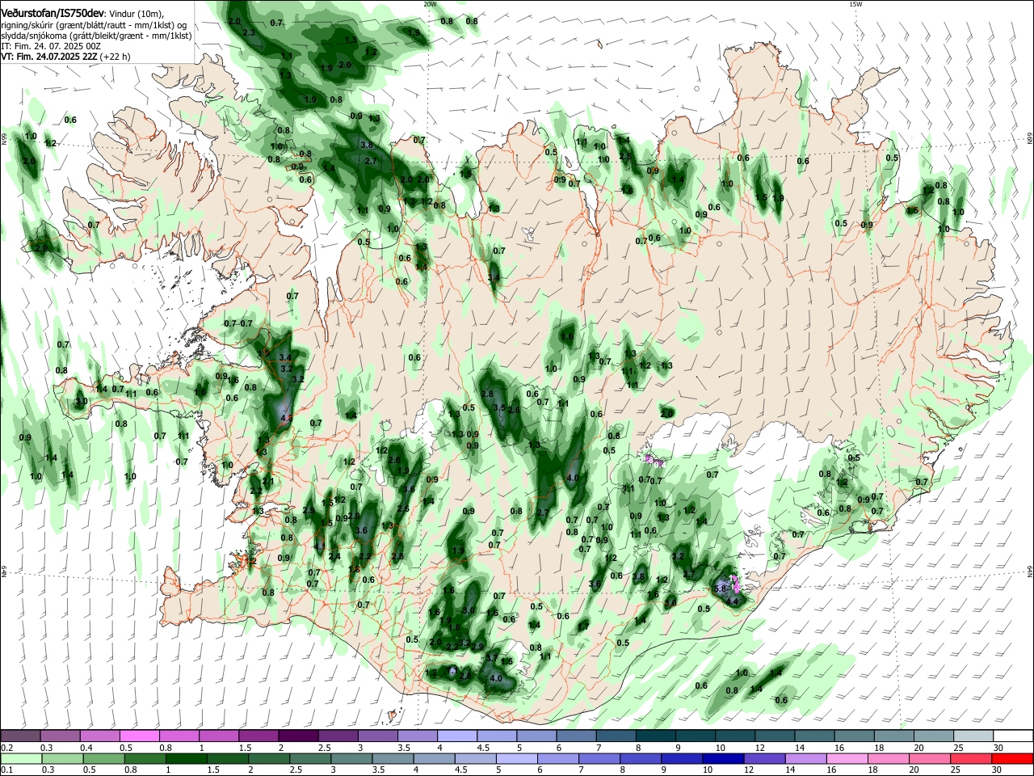The height and width of the screenshot is (776, 1034).
Task: Click the bright magenta-pink swatch in upper legend row
Action: 140,736
